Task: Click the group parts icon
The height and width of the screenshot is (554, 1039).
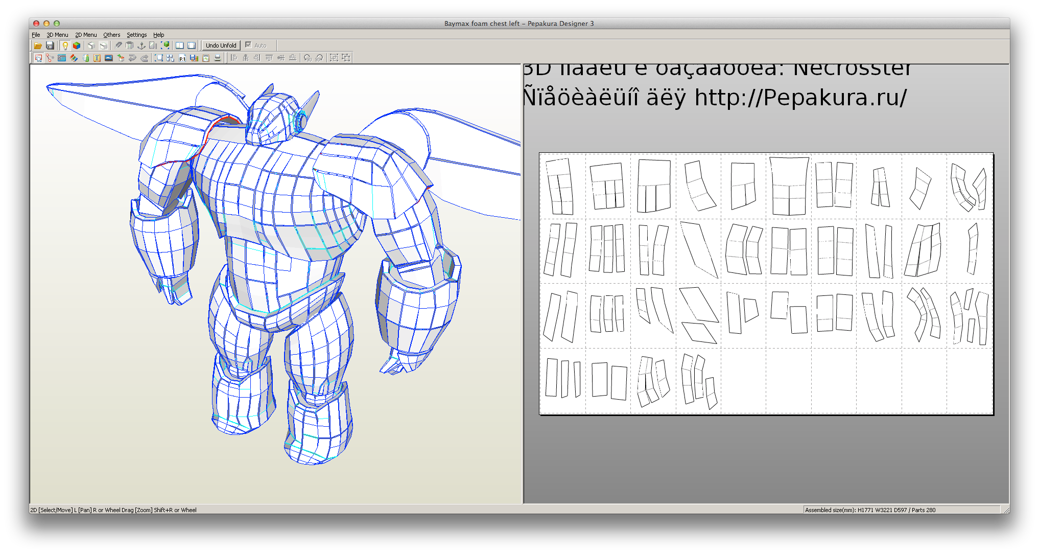Action: pyautogui.click(x=334, y=58)
